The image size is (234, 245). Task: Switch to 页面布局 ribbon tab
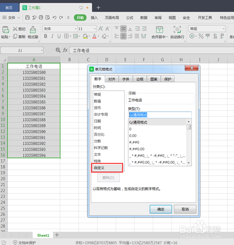point(112,17)
